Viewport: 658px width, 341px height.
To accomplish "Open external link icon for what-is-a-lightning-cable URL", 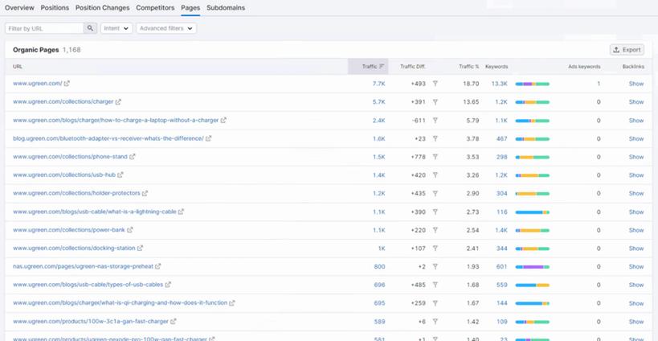I will [x=181, y=212].
